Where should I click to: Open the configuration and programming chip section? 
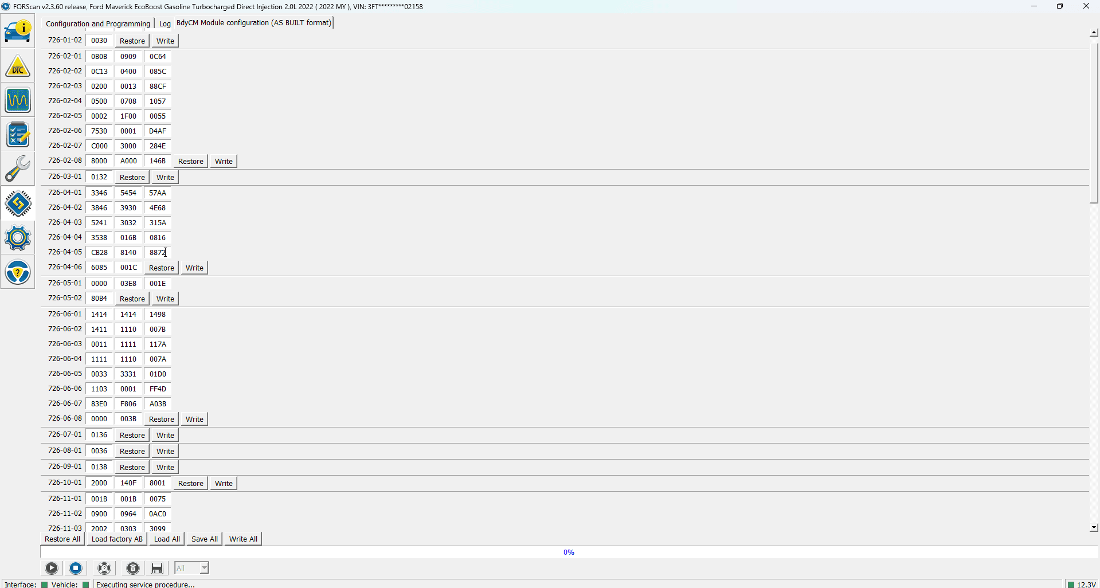pos(18,203)
